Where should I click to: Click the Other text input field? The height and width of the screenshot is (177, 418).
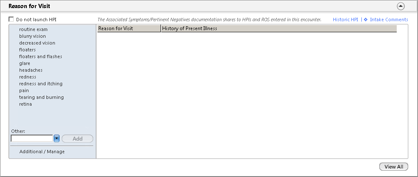32,138
